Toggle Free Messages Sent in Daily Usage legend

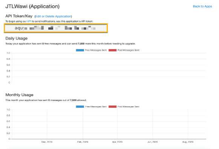click(x=91, y=50)
